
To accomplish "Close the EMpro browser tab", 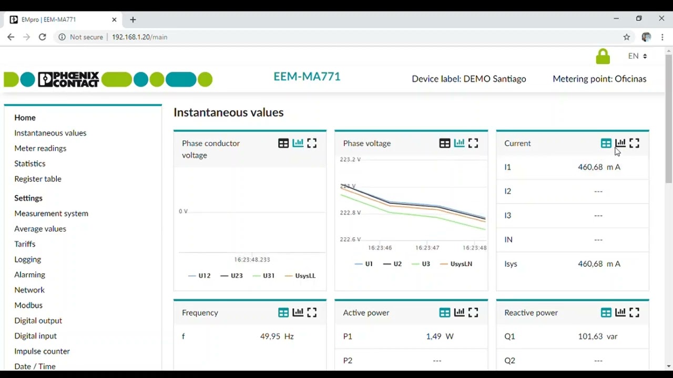I will point(114,19).
